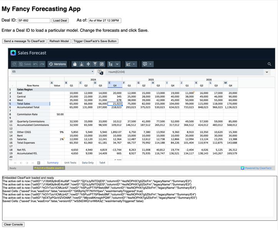
Task: Click Trigger ClearFactr's Save Button
Action: pyautogui.click(x=95, y=41)
